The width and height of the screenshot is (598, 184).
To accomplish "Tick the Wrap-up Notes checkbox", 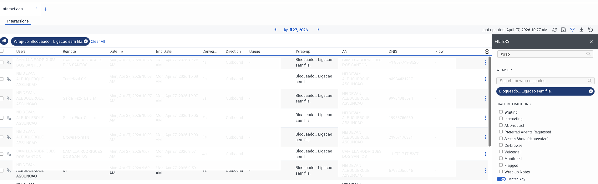I will point(501,172).
